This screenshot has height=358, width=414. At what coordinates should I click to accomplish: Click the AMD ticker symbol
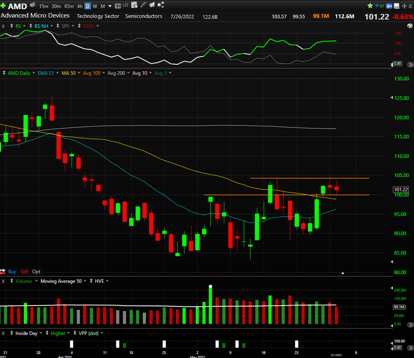(17, 6)
